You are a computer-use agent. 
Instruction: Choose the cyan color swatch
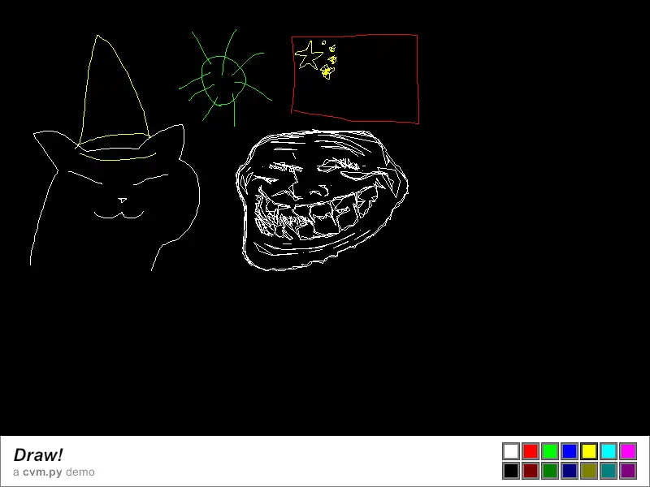point(609,451)
